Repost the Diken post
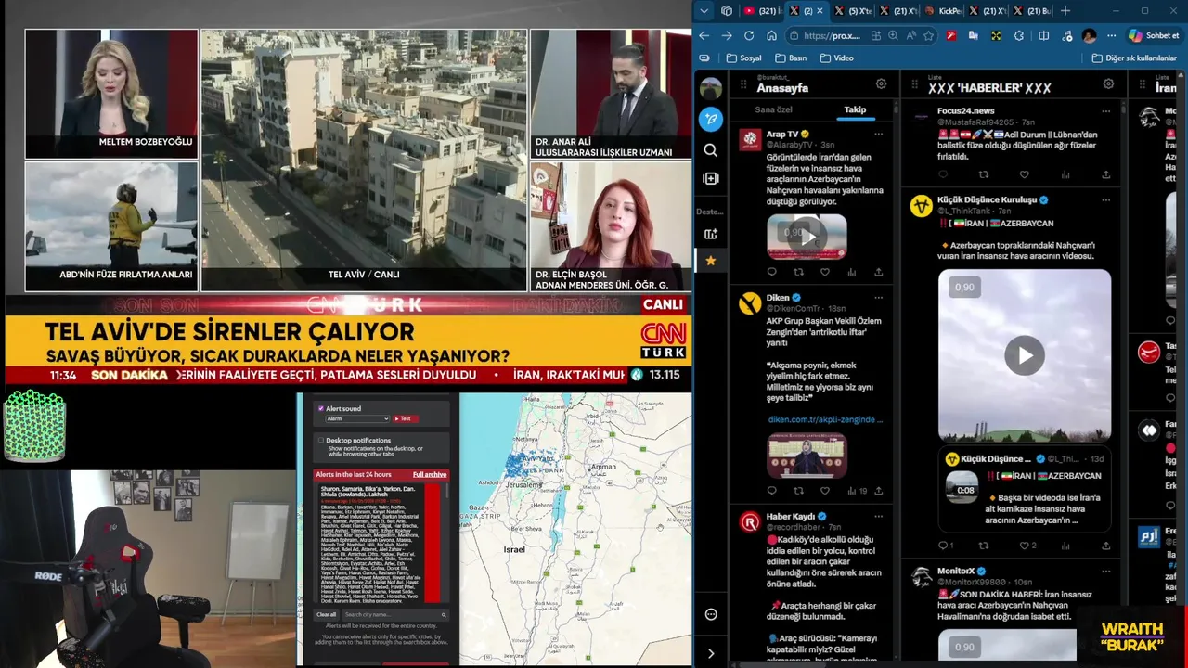 pyautogui.click(x=798, y=491)
